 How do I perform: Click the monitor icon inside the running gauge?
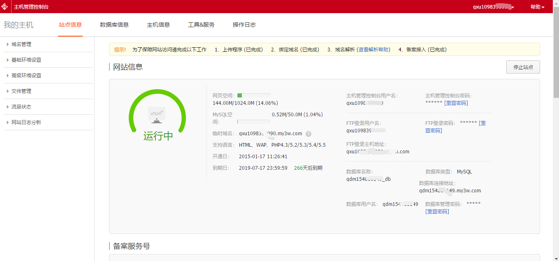(157, 115)
